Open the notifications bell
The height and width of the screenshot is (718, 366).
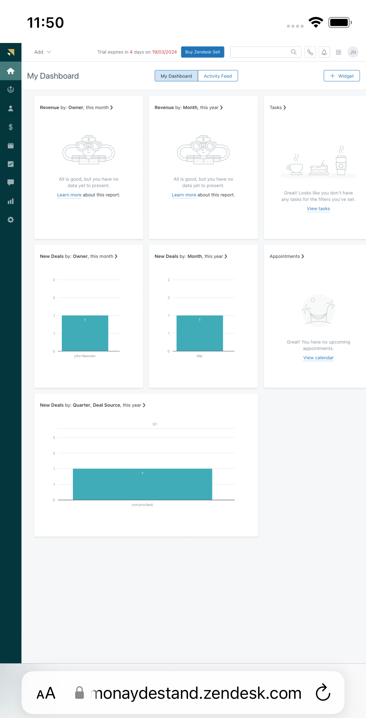[x=324, y=52]
